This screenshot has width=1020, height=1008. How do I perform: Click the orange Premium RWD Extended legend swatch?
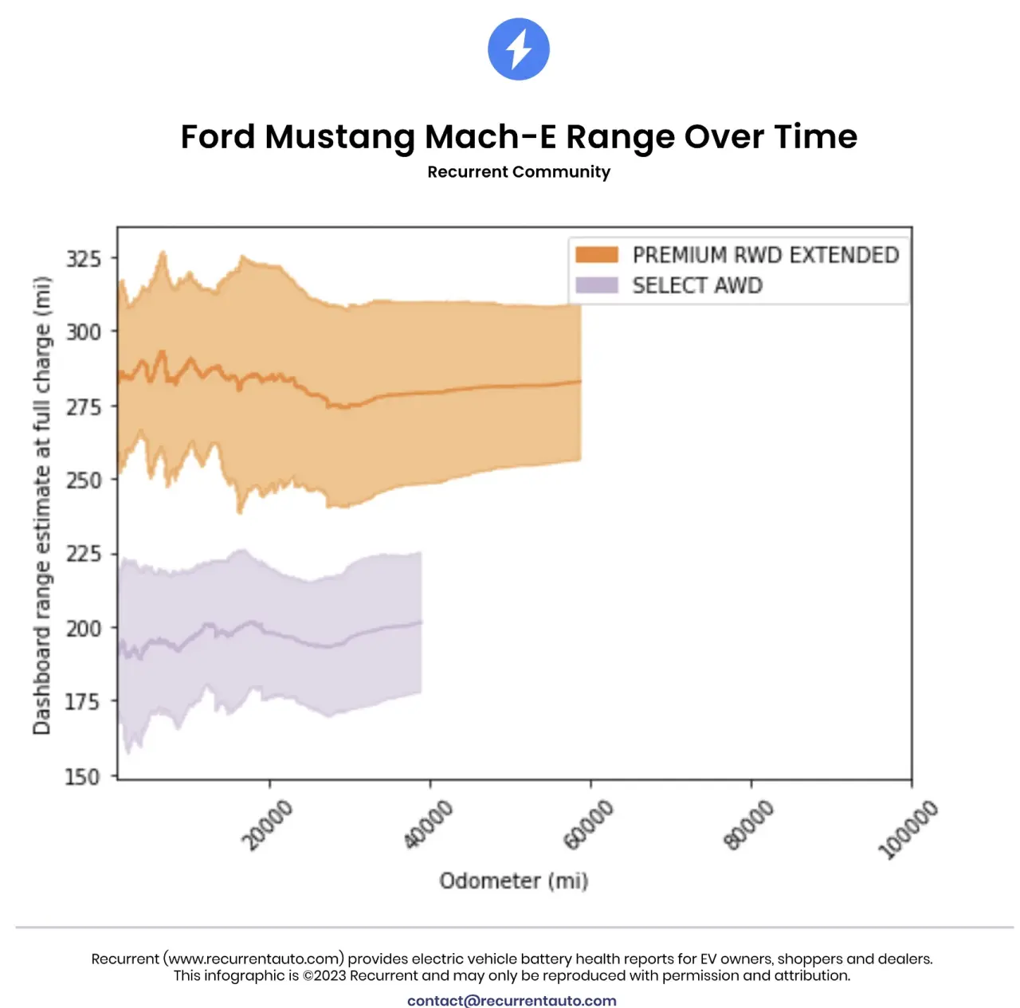tap(597, 255)
